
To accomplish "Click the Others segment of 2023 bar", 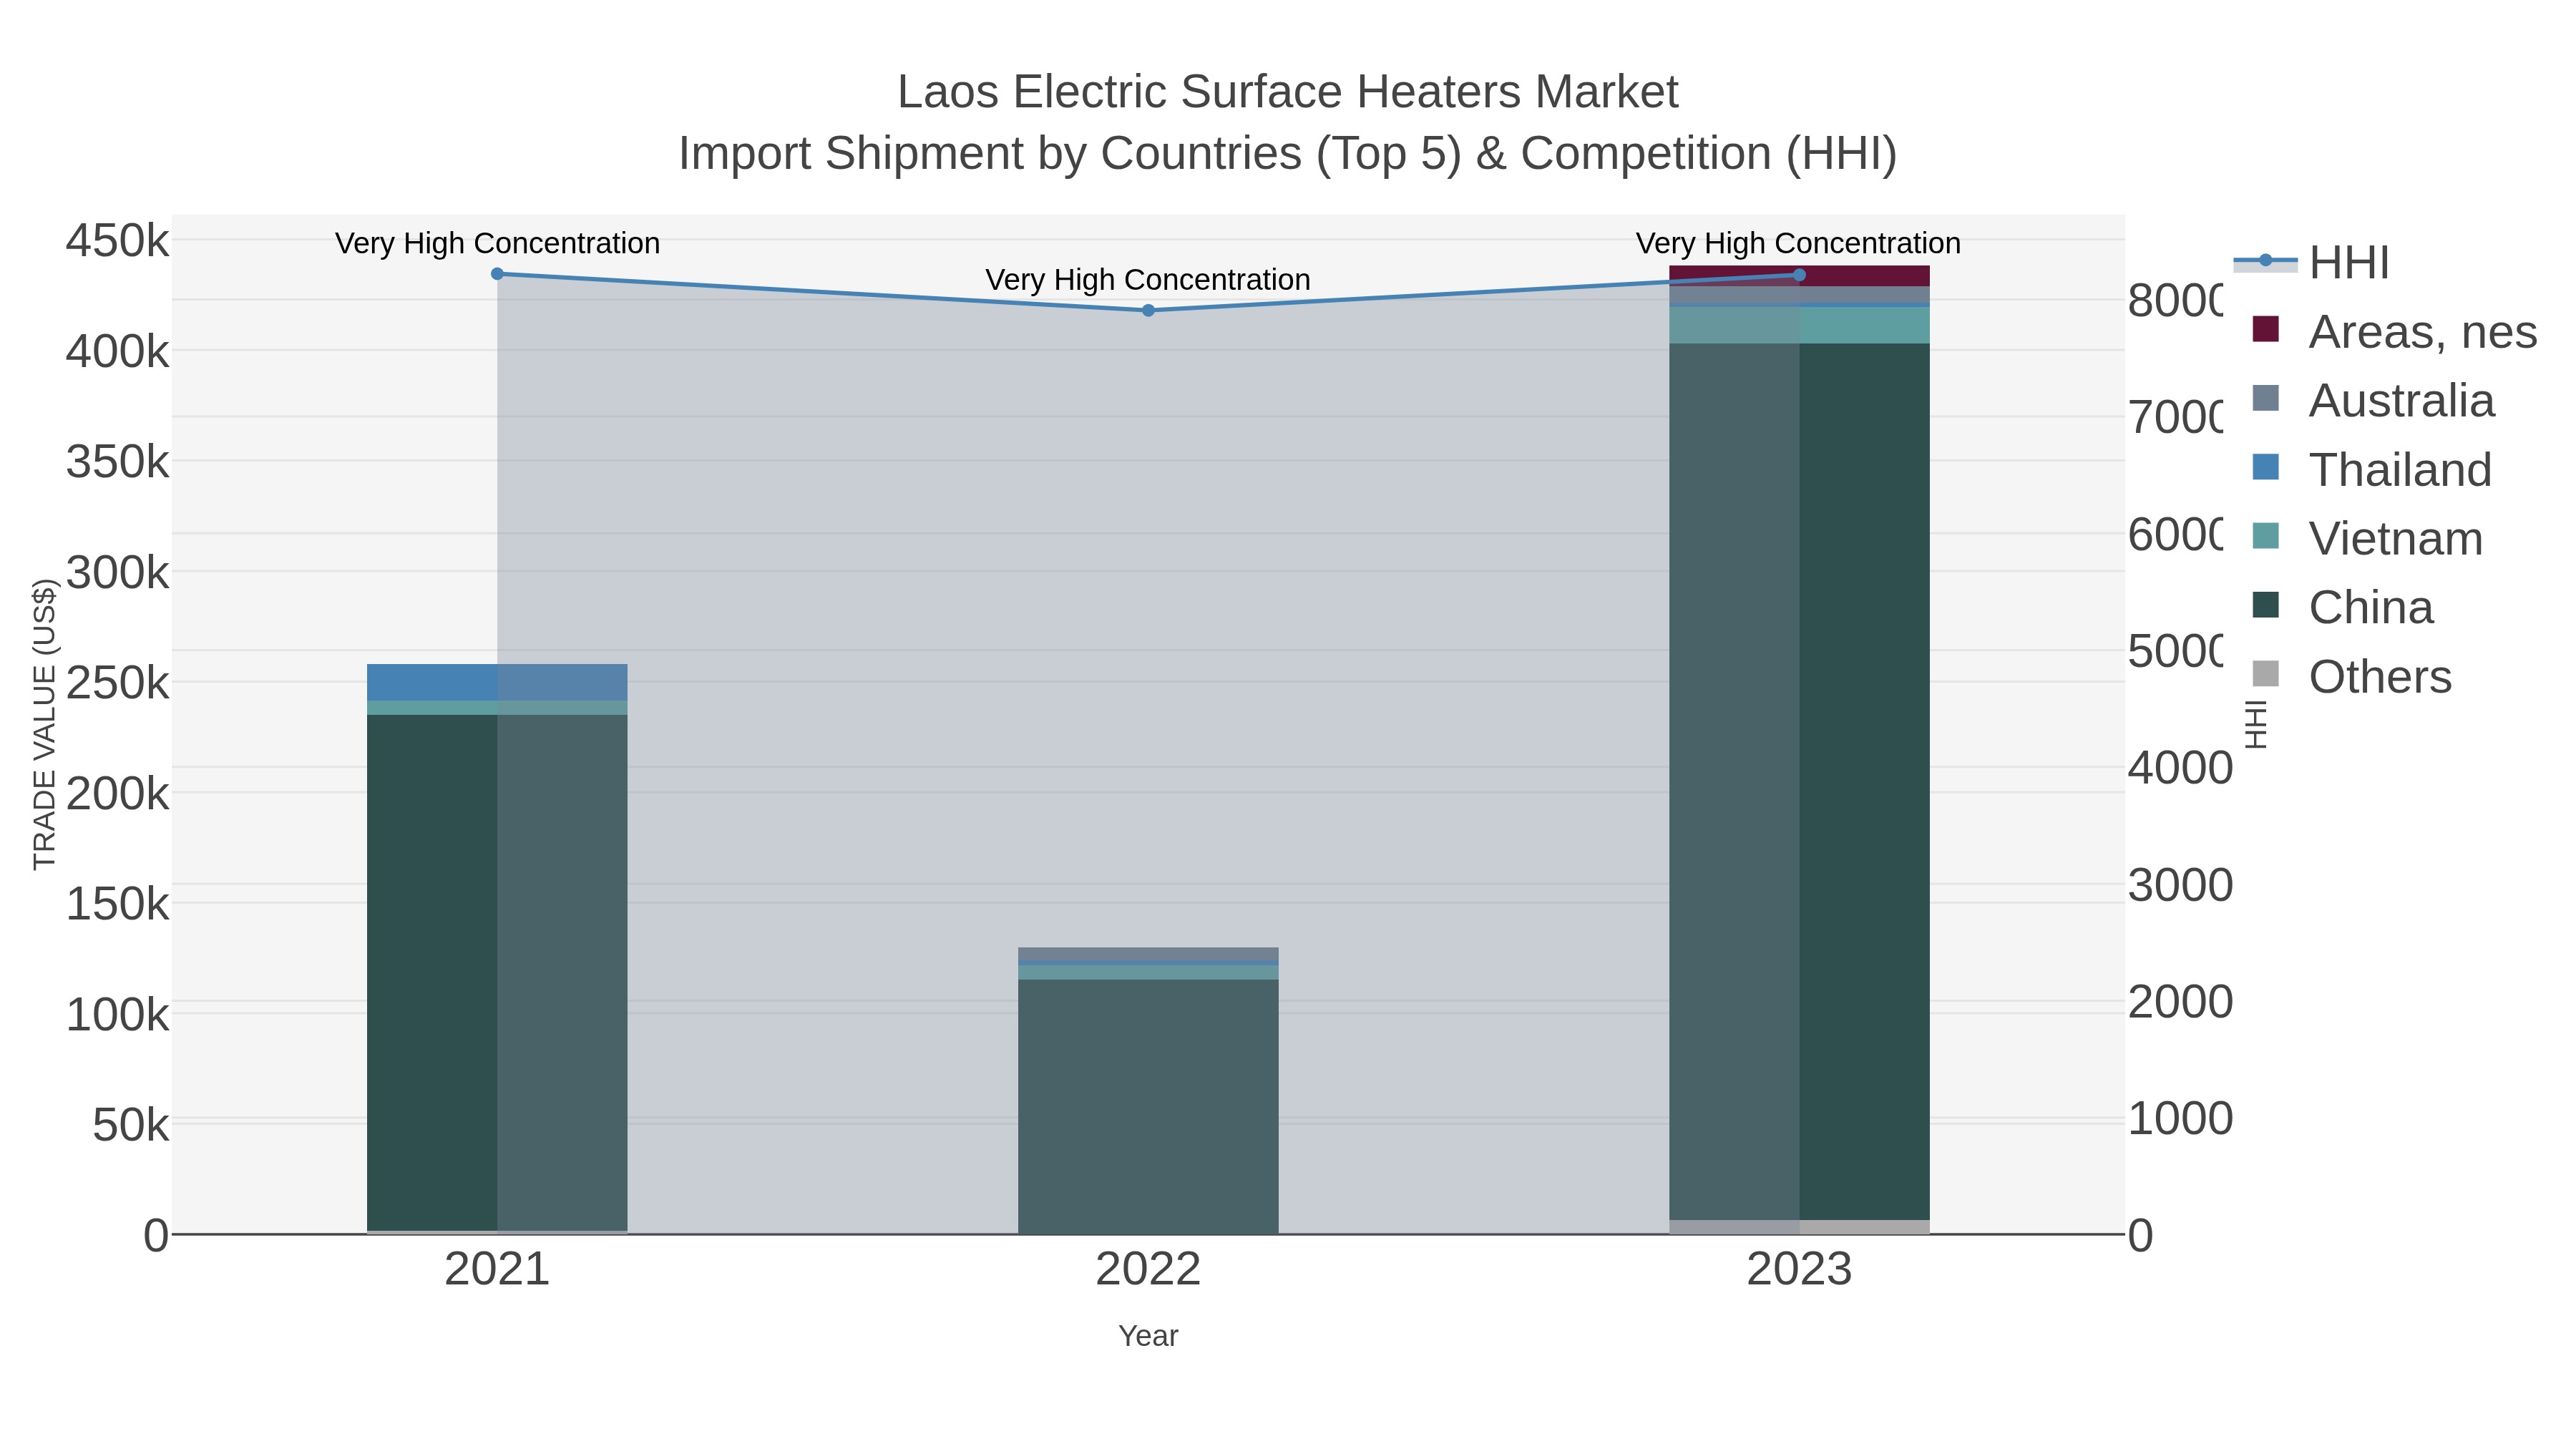I will tap(1799, 1227).
